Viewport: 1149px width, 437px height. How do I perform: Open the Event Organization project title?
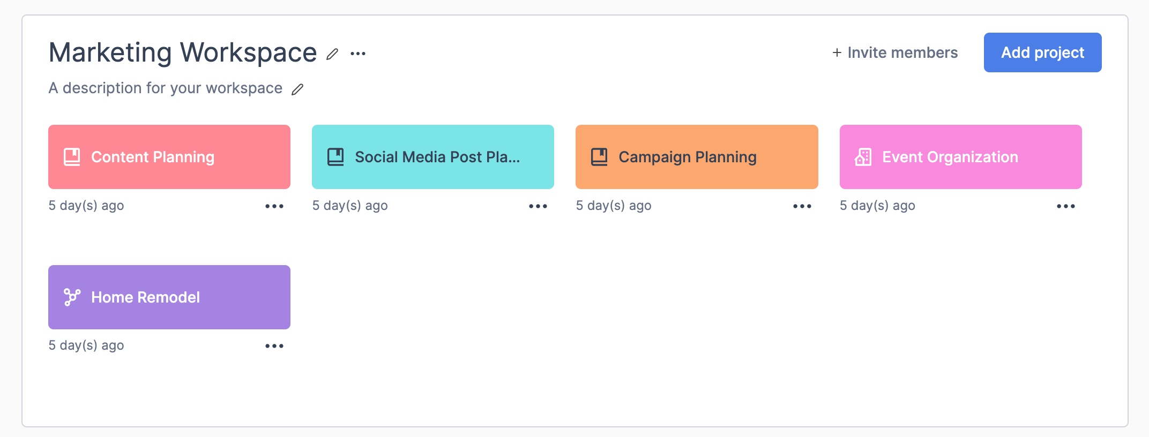[x=950, y=157]
